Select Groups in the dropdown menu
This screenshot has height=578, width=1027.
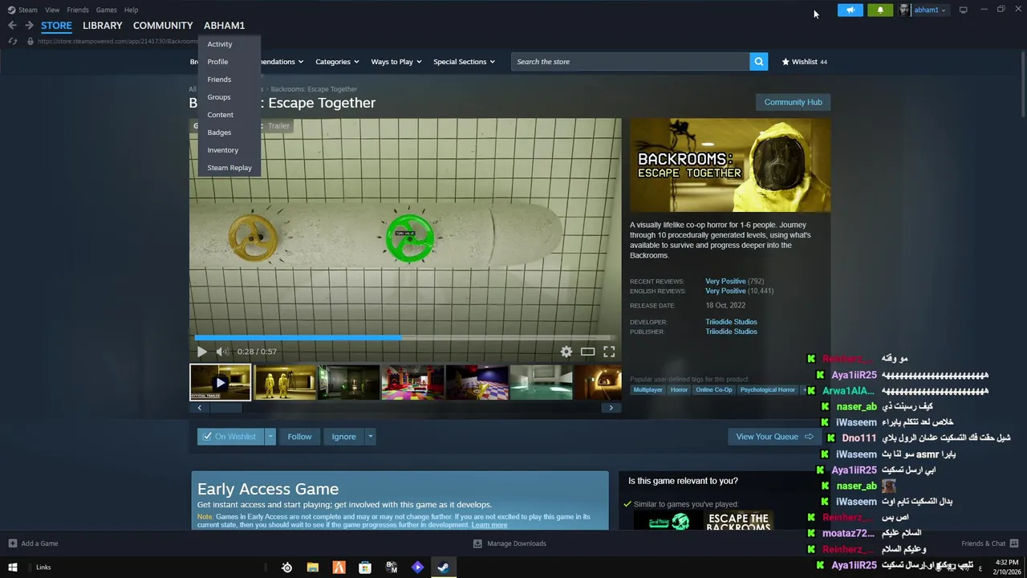point(218,97)
